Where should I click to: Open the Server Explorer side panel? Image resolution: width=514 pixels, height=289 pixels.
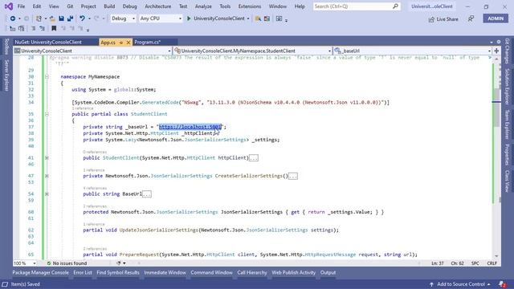point(6,75)
